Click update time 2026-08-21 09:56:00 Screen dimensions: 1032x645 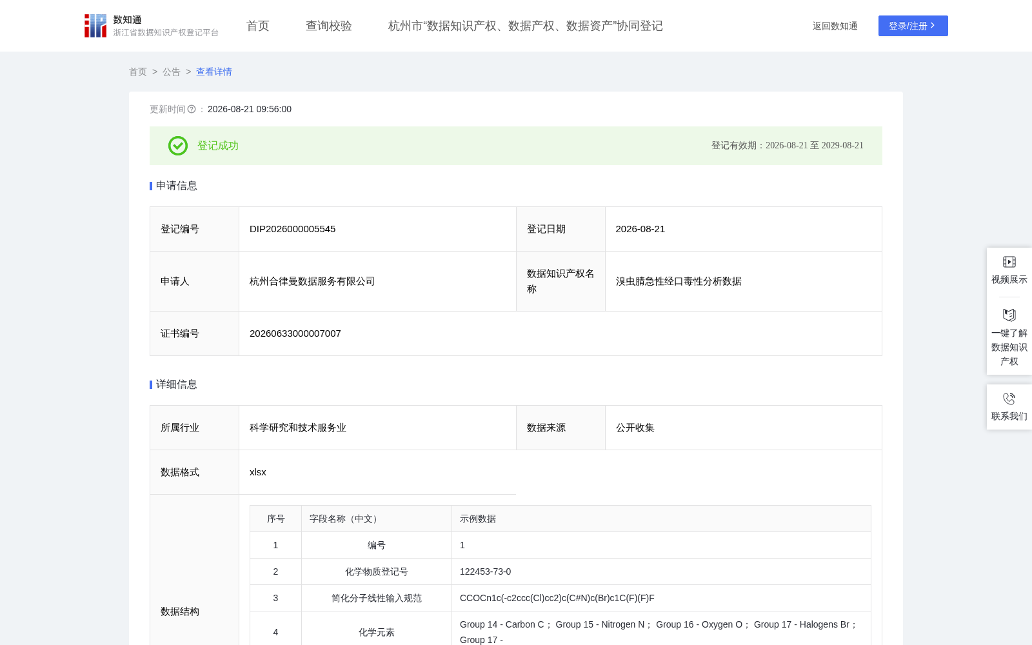coord(250,110)
